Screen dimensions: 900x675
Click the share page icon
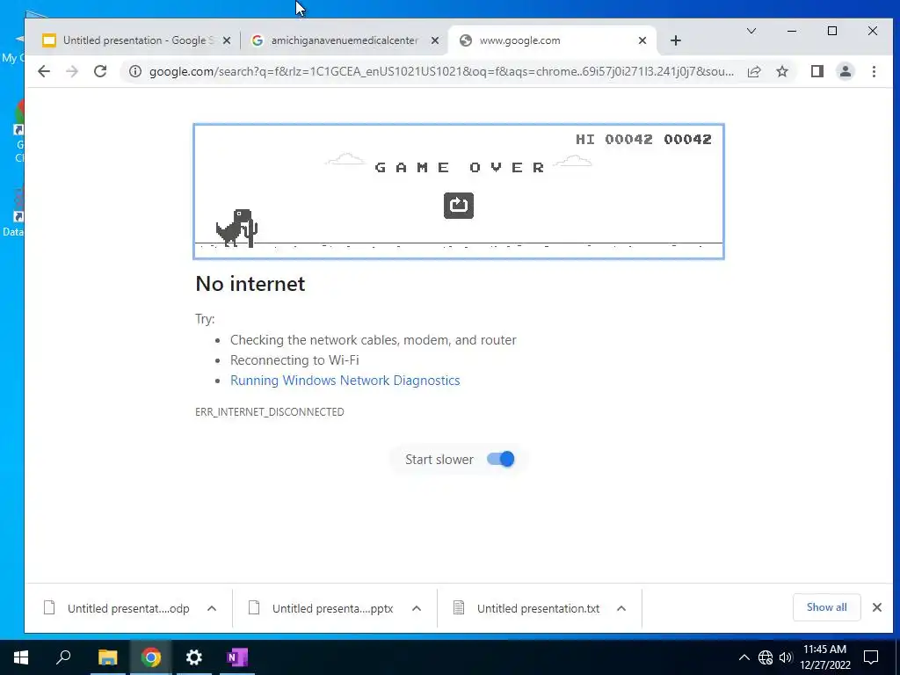tap(754, 71)
